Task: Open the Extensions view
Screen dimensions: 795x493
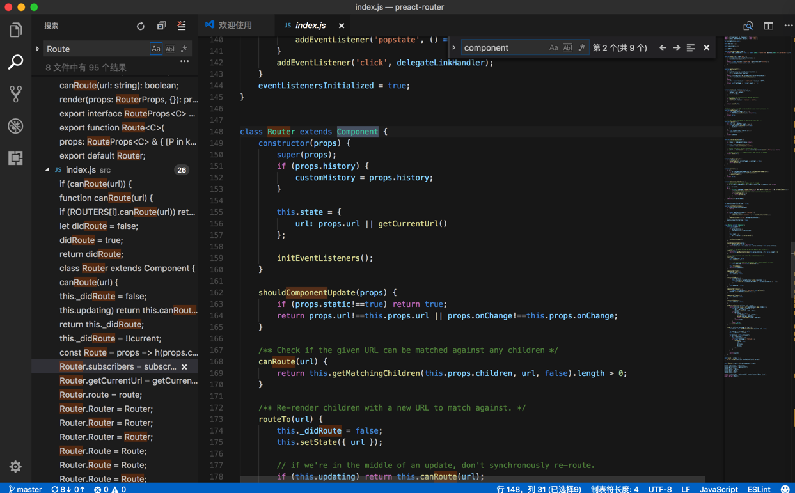Action: pyautogui.click(x=15, y=157)
